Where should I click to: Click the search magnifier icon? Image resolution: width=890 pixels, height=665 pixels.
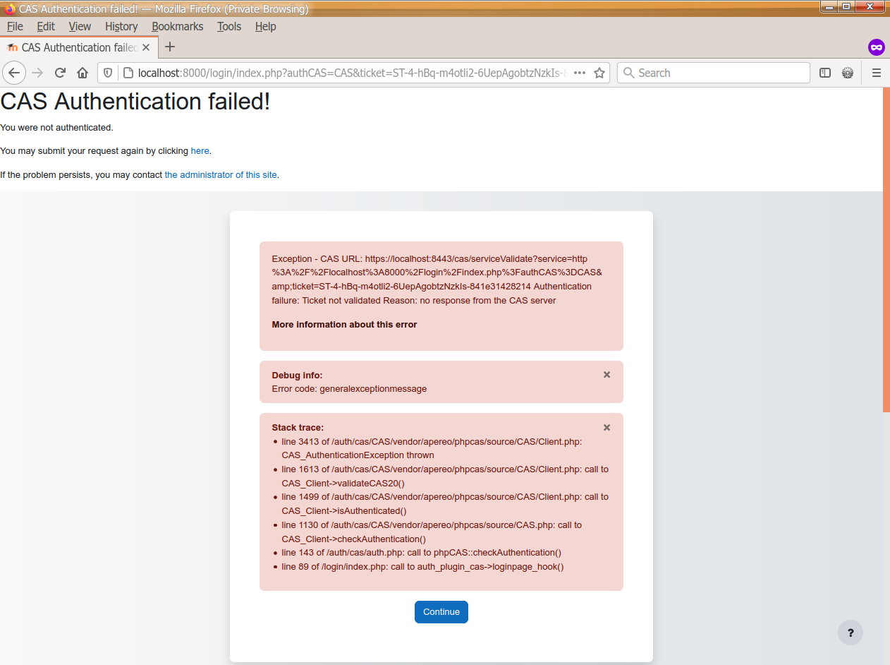coord(628,73)
